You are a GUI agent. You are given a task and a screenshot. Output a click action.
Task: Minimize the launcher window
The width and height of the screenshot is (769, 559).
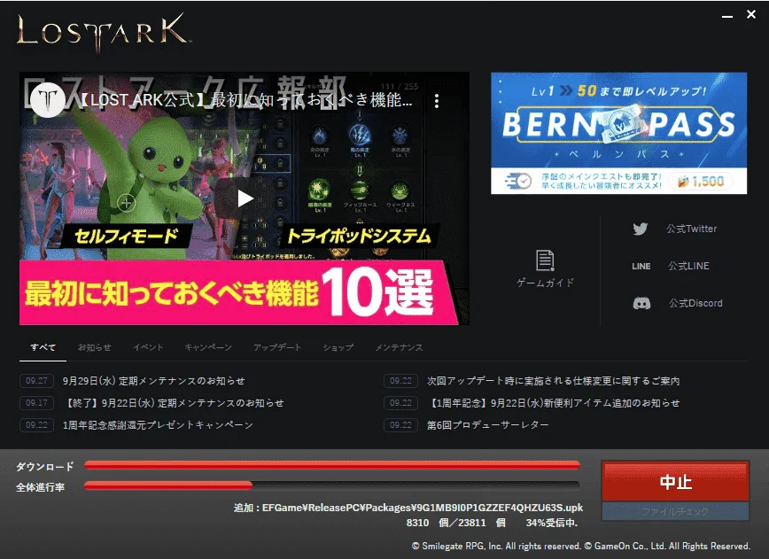tap(727, 16)
